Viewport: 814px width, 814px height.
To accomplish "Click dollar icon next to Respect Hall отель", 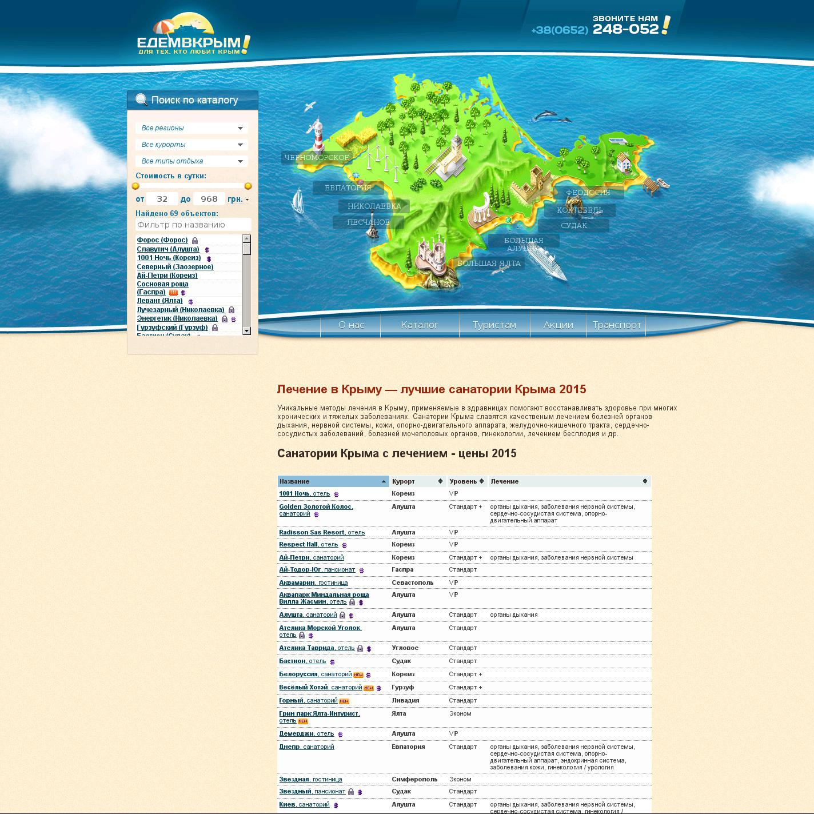I will click(x=344, y=545).
